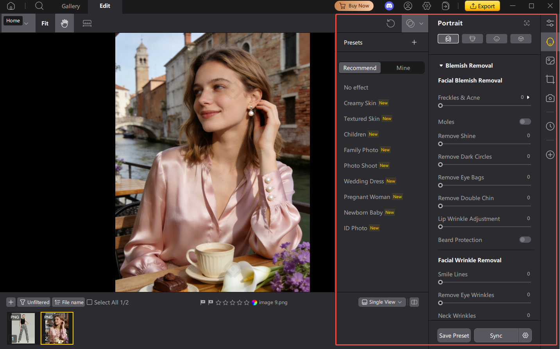Click the Remove Shine slider handle
Screen dimensions: 560x349
(440, 144)
